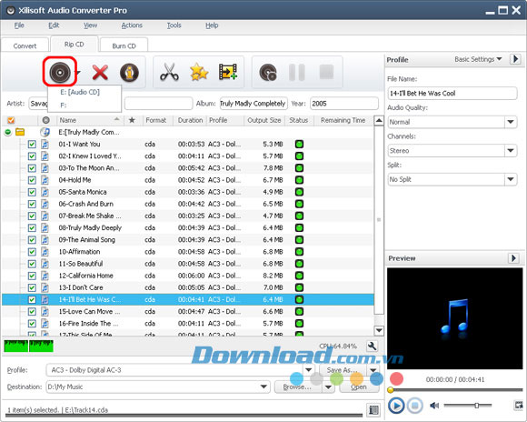Viewport: 527px width, 422px height.
Task: Click the star column header icon
Action: [132, 120]
